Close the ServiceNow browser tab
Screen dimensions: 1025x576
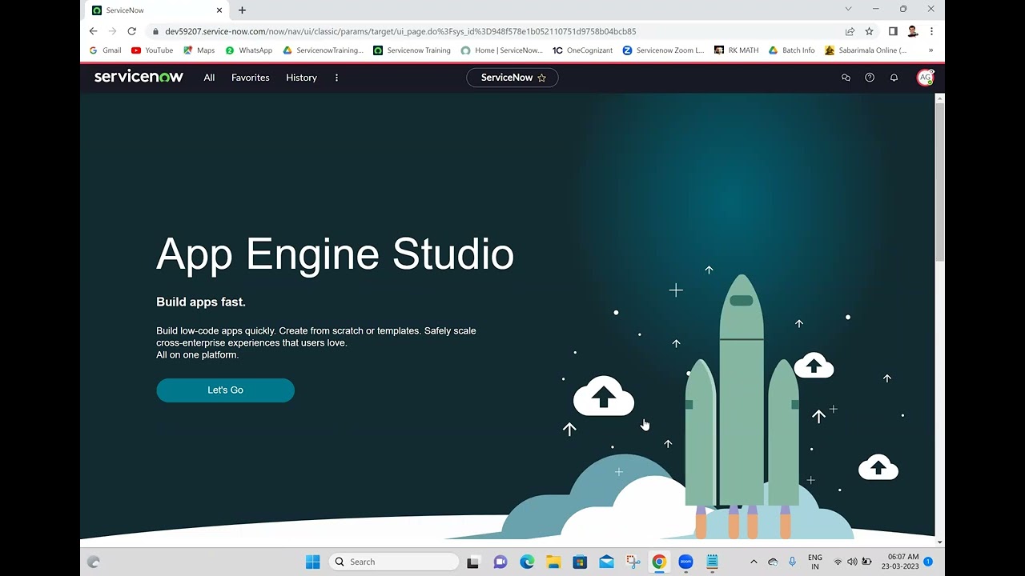tap(219, 10)
